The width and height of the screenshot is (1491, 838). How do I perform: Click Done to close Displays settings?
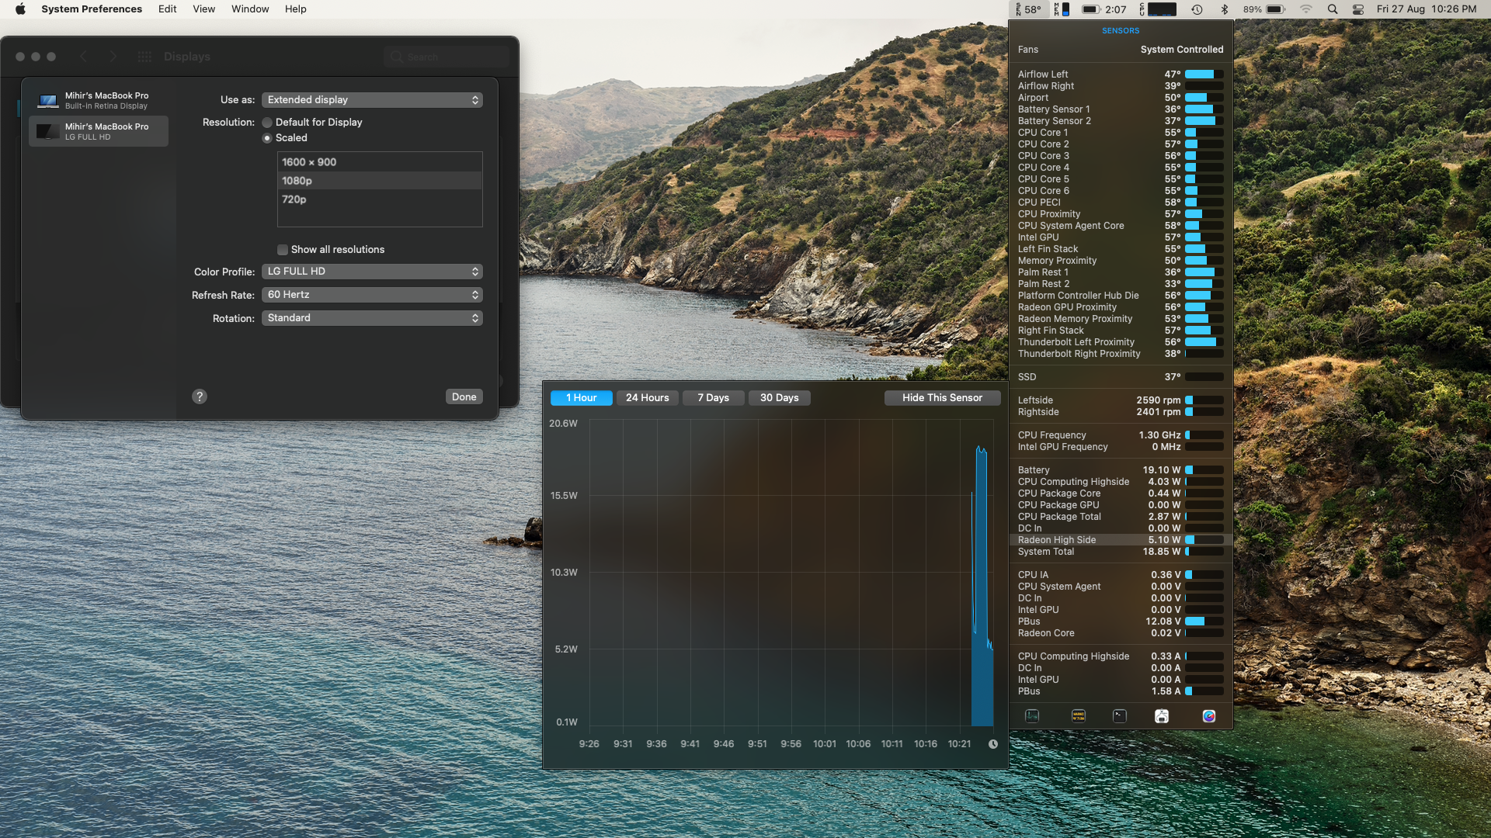[x=464, y=396]
